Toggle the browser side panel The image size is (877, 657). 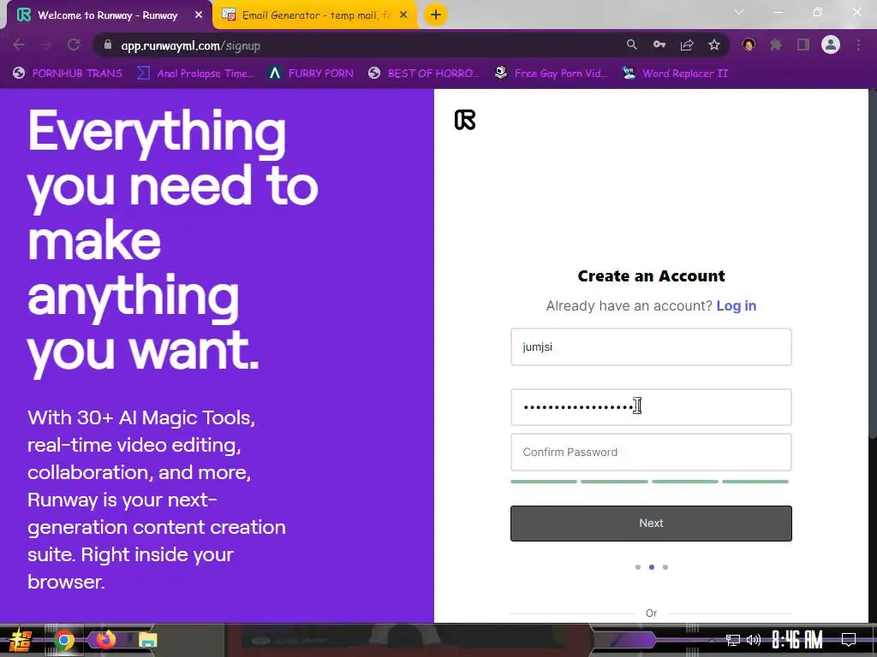pyautogui.click(x=803, y=44)
